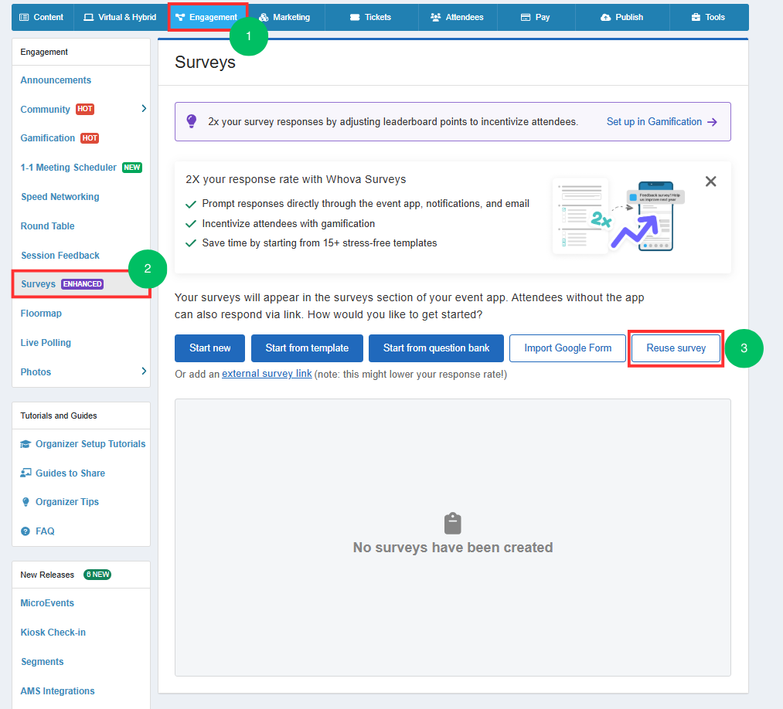Open the Tickets tab
Screen dimensions: 783x709
[370, 17]
